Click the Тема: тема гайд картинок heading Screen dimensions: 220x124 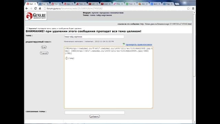[97, 15]
